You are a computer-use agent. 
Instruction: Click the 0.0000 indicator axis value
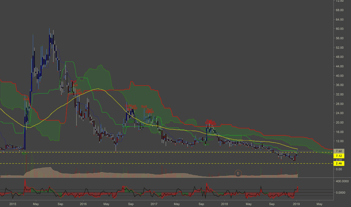coord(340,192)
